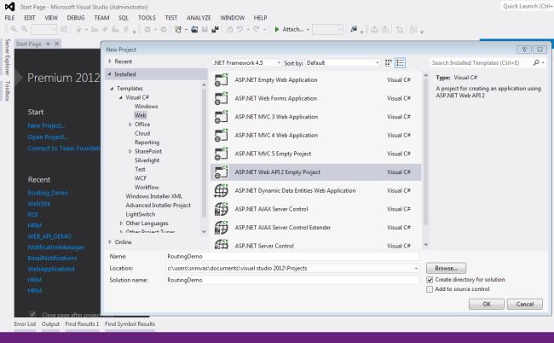Click New Project link on Start Page
The height and width of the screenshot is (343, 554).
click(x=46, y=126)
